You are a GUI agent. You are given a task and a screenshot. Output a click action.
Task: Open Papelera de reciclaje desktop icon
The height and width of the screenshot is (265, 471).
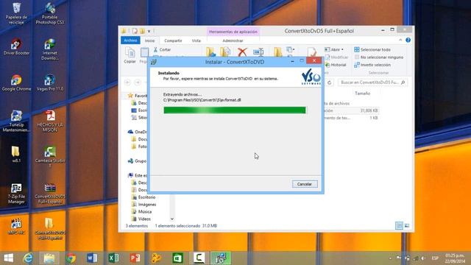coord(16,13)
